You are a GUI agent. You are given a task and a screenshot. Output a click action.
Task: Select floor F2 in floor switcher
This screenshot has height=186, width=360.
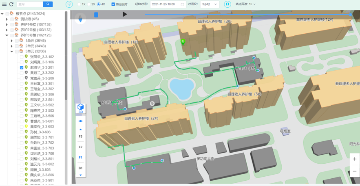80,147
